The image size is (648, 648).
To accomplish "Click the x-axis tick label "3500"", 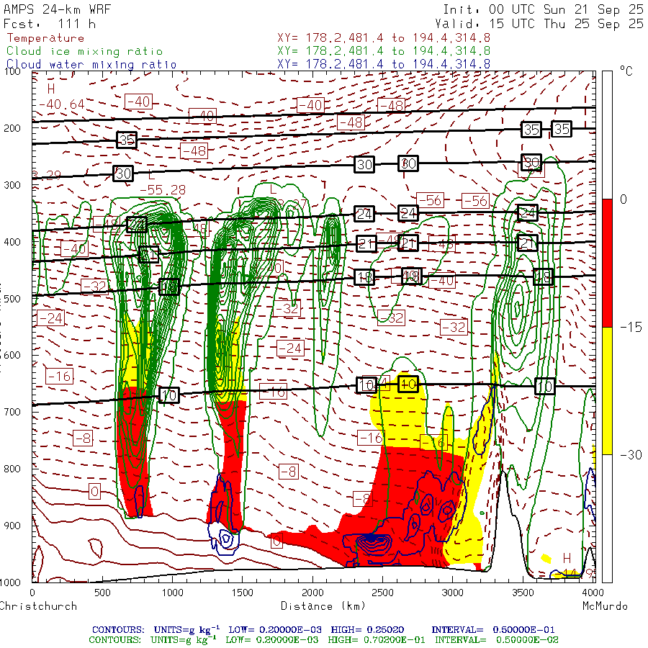I will click(x=523, y=593).
